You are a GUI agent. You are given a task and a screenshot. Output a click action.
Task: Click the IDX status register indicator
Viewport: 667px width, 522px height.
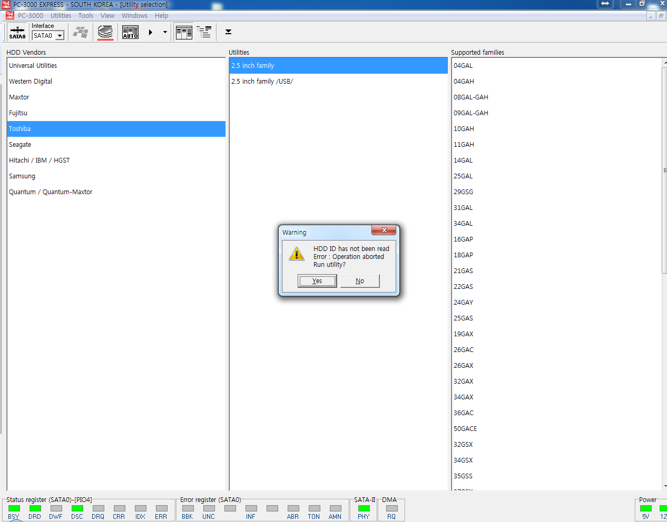[x=141, y=508]
